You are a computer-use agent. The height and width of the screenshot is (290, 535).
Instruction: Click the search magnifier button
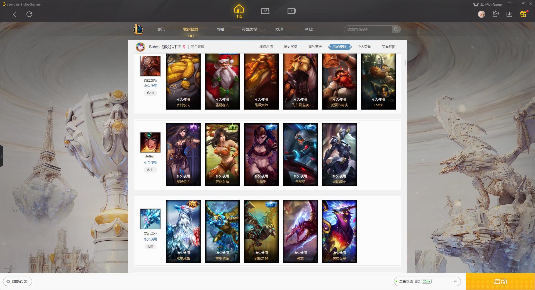[x=396, y=29]
